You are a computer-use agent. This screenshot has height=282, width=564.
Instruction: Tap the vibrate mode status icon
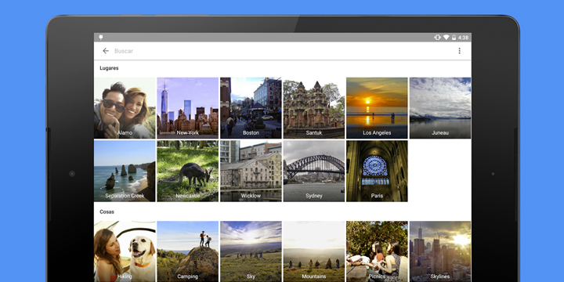[x=437, y=38]
